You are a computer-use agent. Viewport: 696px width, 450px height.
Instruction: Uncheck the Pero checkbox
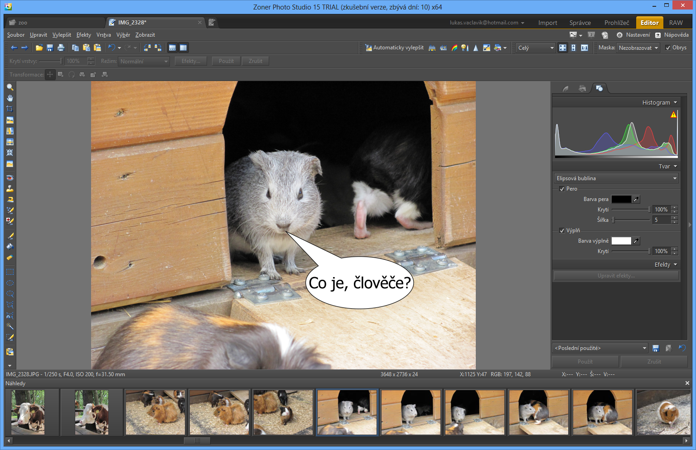pos(562,189)
